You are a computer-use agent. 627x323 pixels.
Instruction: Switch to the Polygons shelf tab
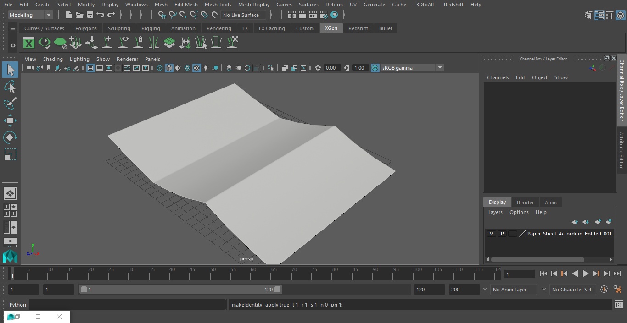86,28
